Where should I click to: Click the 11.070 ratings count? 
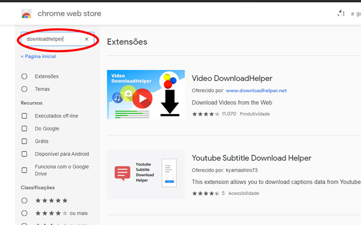[x=229, y=114]
